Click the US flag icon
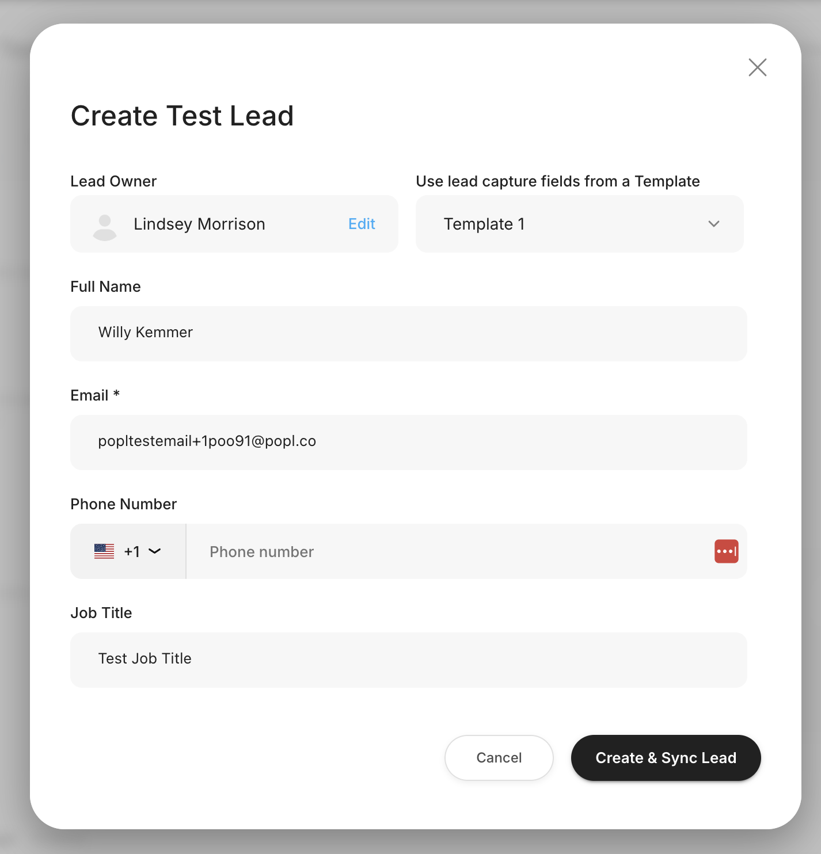The height and width of the screenshot is (854, 821). [104, 551]
